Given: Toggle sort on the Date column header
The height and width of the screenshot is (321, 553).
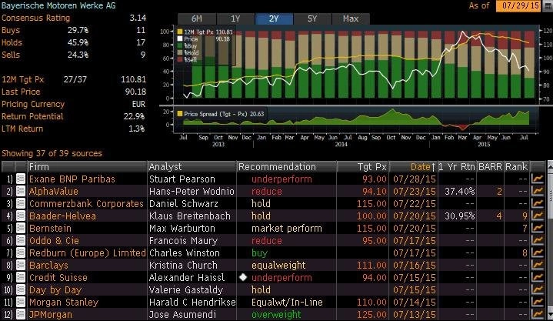Looking at the screenshot, I should coord(413,167).
